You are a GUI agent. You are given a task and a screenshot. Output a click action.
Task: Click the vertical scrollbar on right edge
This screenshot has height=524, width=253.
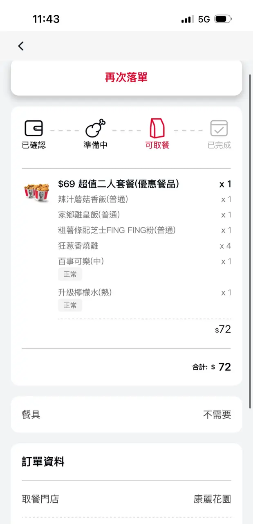point(250,241)
